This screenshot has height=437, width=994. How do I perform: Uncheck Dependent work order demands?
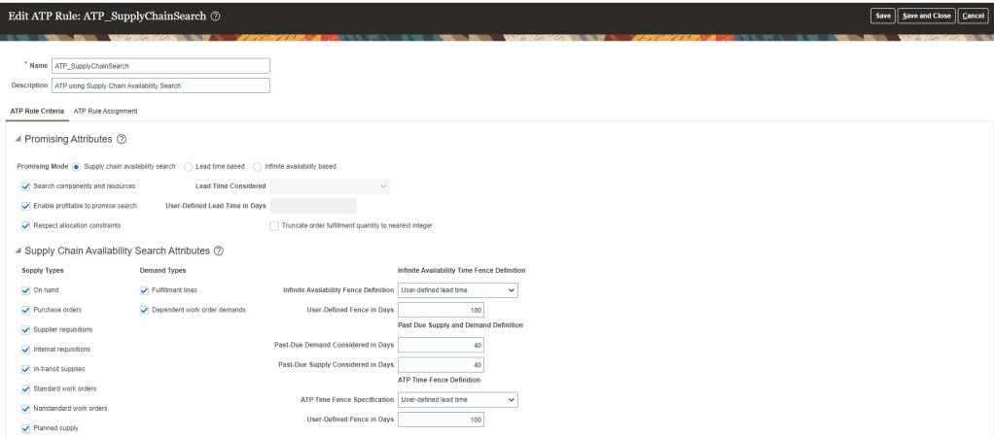[x=144, y=310]
